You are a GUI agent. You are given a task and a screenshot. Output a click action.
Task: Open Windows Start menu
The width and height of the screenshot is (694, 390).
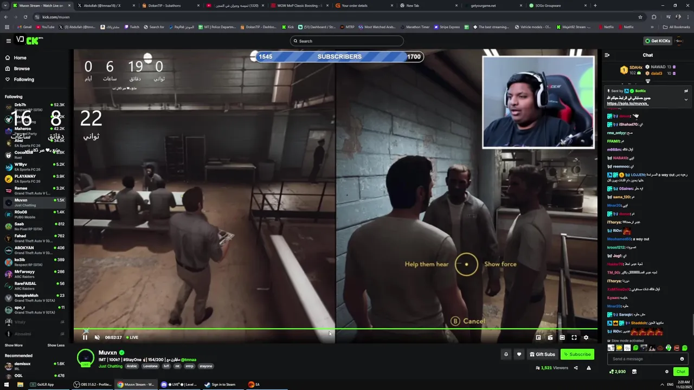pos(6,385)
